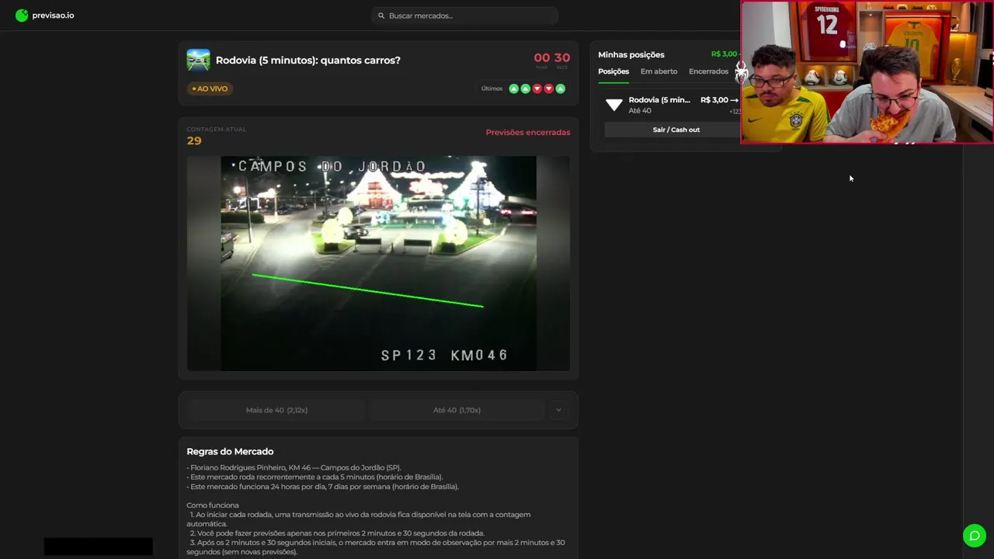Click the magnifier icon in search bar
Screen dimensions: 994x559
pos(381,16)
